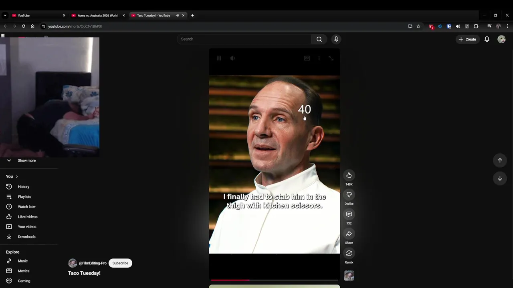
Task: Open the blue sound-waves extension
Action: [440, 26]
